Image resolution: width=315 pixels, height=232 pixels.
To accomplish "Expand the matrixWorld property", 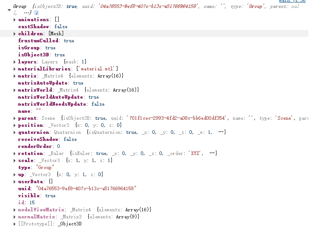I will click(x=15, y=90).
